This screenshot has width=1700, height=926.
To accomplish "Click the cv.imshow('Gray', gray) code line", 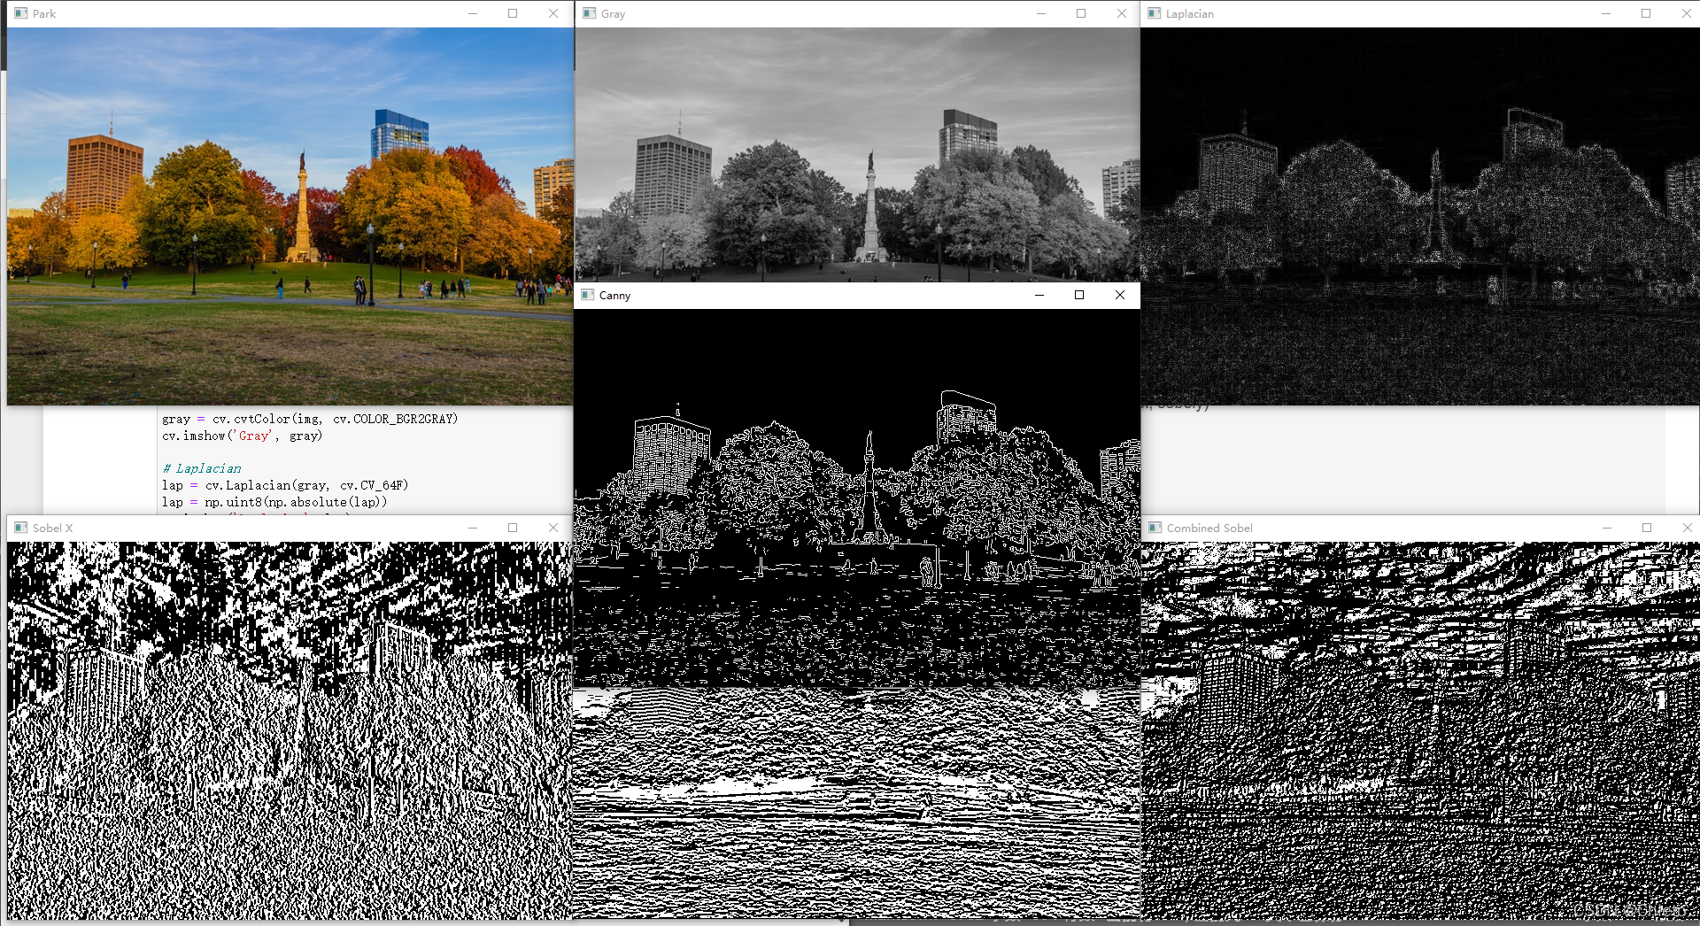I will coord(242,436).
